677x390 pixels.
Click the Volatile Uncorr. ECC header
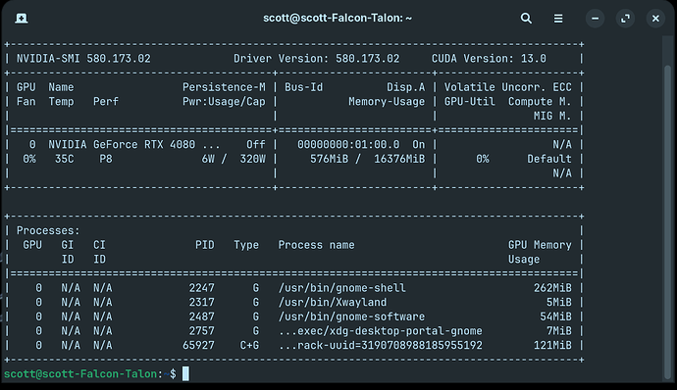(508, 87)
